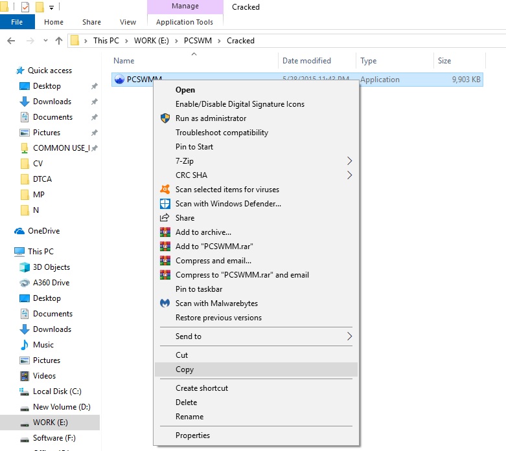Choose Rename from the context menu
This screenshot has height=451, width=506.
256,417
